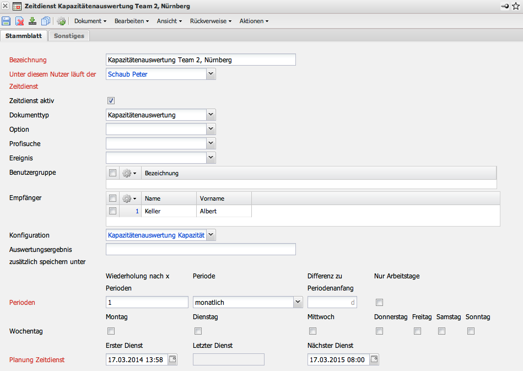This screenshot has width=523, height=371.
Task: Click the blue floppy disk save icon
Action: (x=7, y=21)
